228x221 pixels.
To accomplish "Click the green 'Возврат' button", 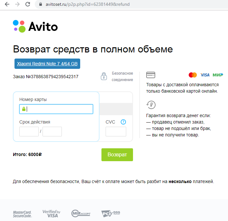I will pyautogui.click(x=117, y=155).
